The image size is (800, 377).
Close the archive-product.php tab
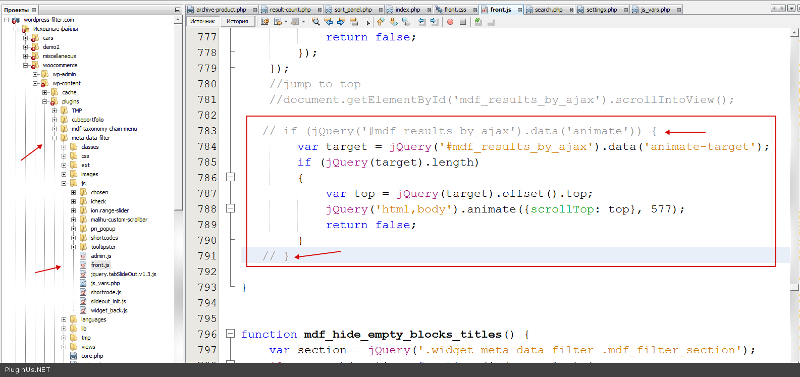pos(255,10)
